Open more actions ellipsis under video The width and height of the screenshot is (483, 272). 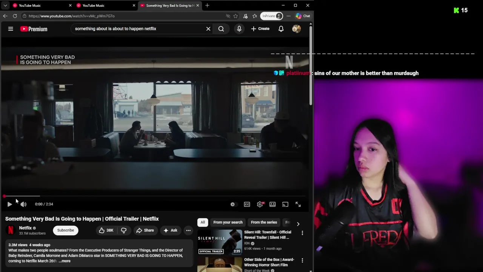tap(188, 230)
